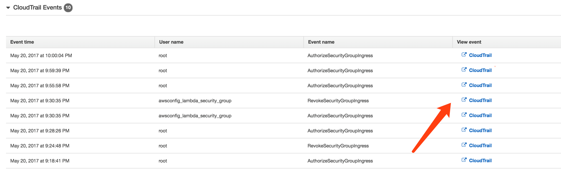Screen dimensions: 561x173
Task: Click the Event name column header
Action: pyautogui.click(x=321, y=42)
